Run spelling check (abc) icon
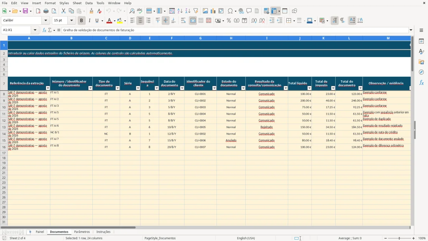Screen dimensions: 428x241 [x=140, y=11]
